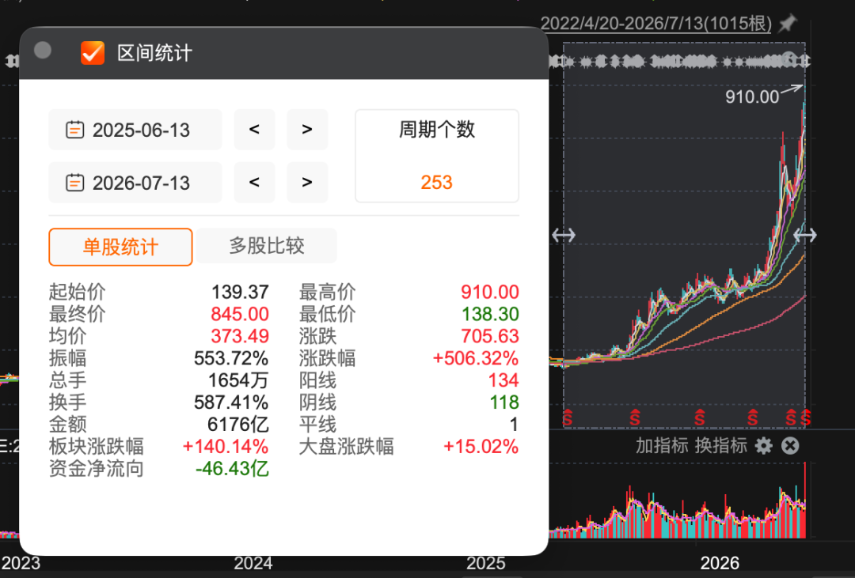Click the 板块涨跌幅 value +140.14%
The image size is (855, 578).
tap(225, 447)
